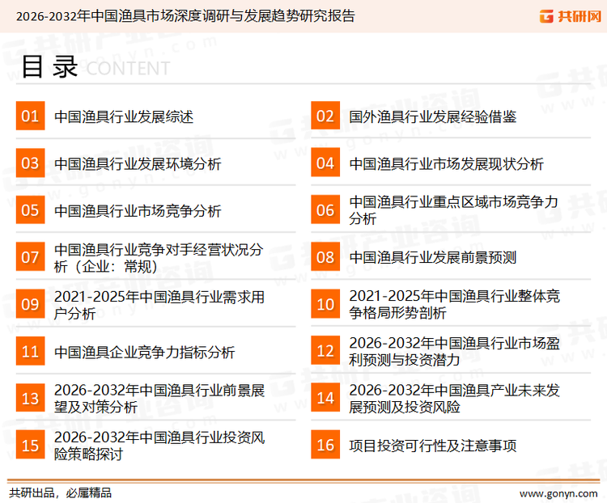Click the footer slogan 共研出品，必属精品
The image size is (607, 503).
tap(61, 493)
